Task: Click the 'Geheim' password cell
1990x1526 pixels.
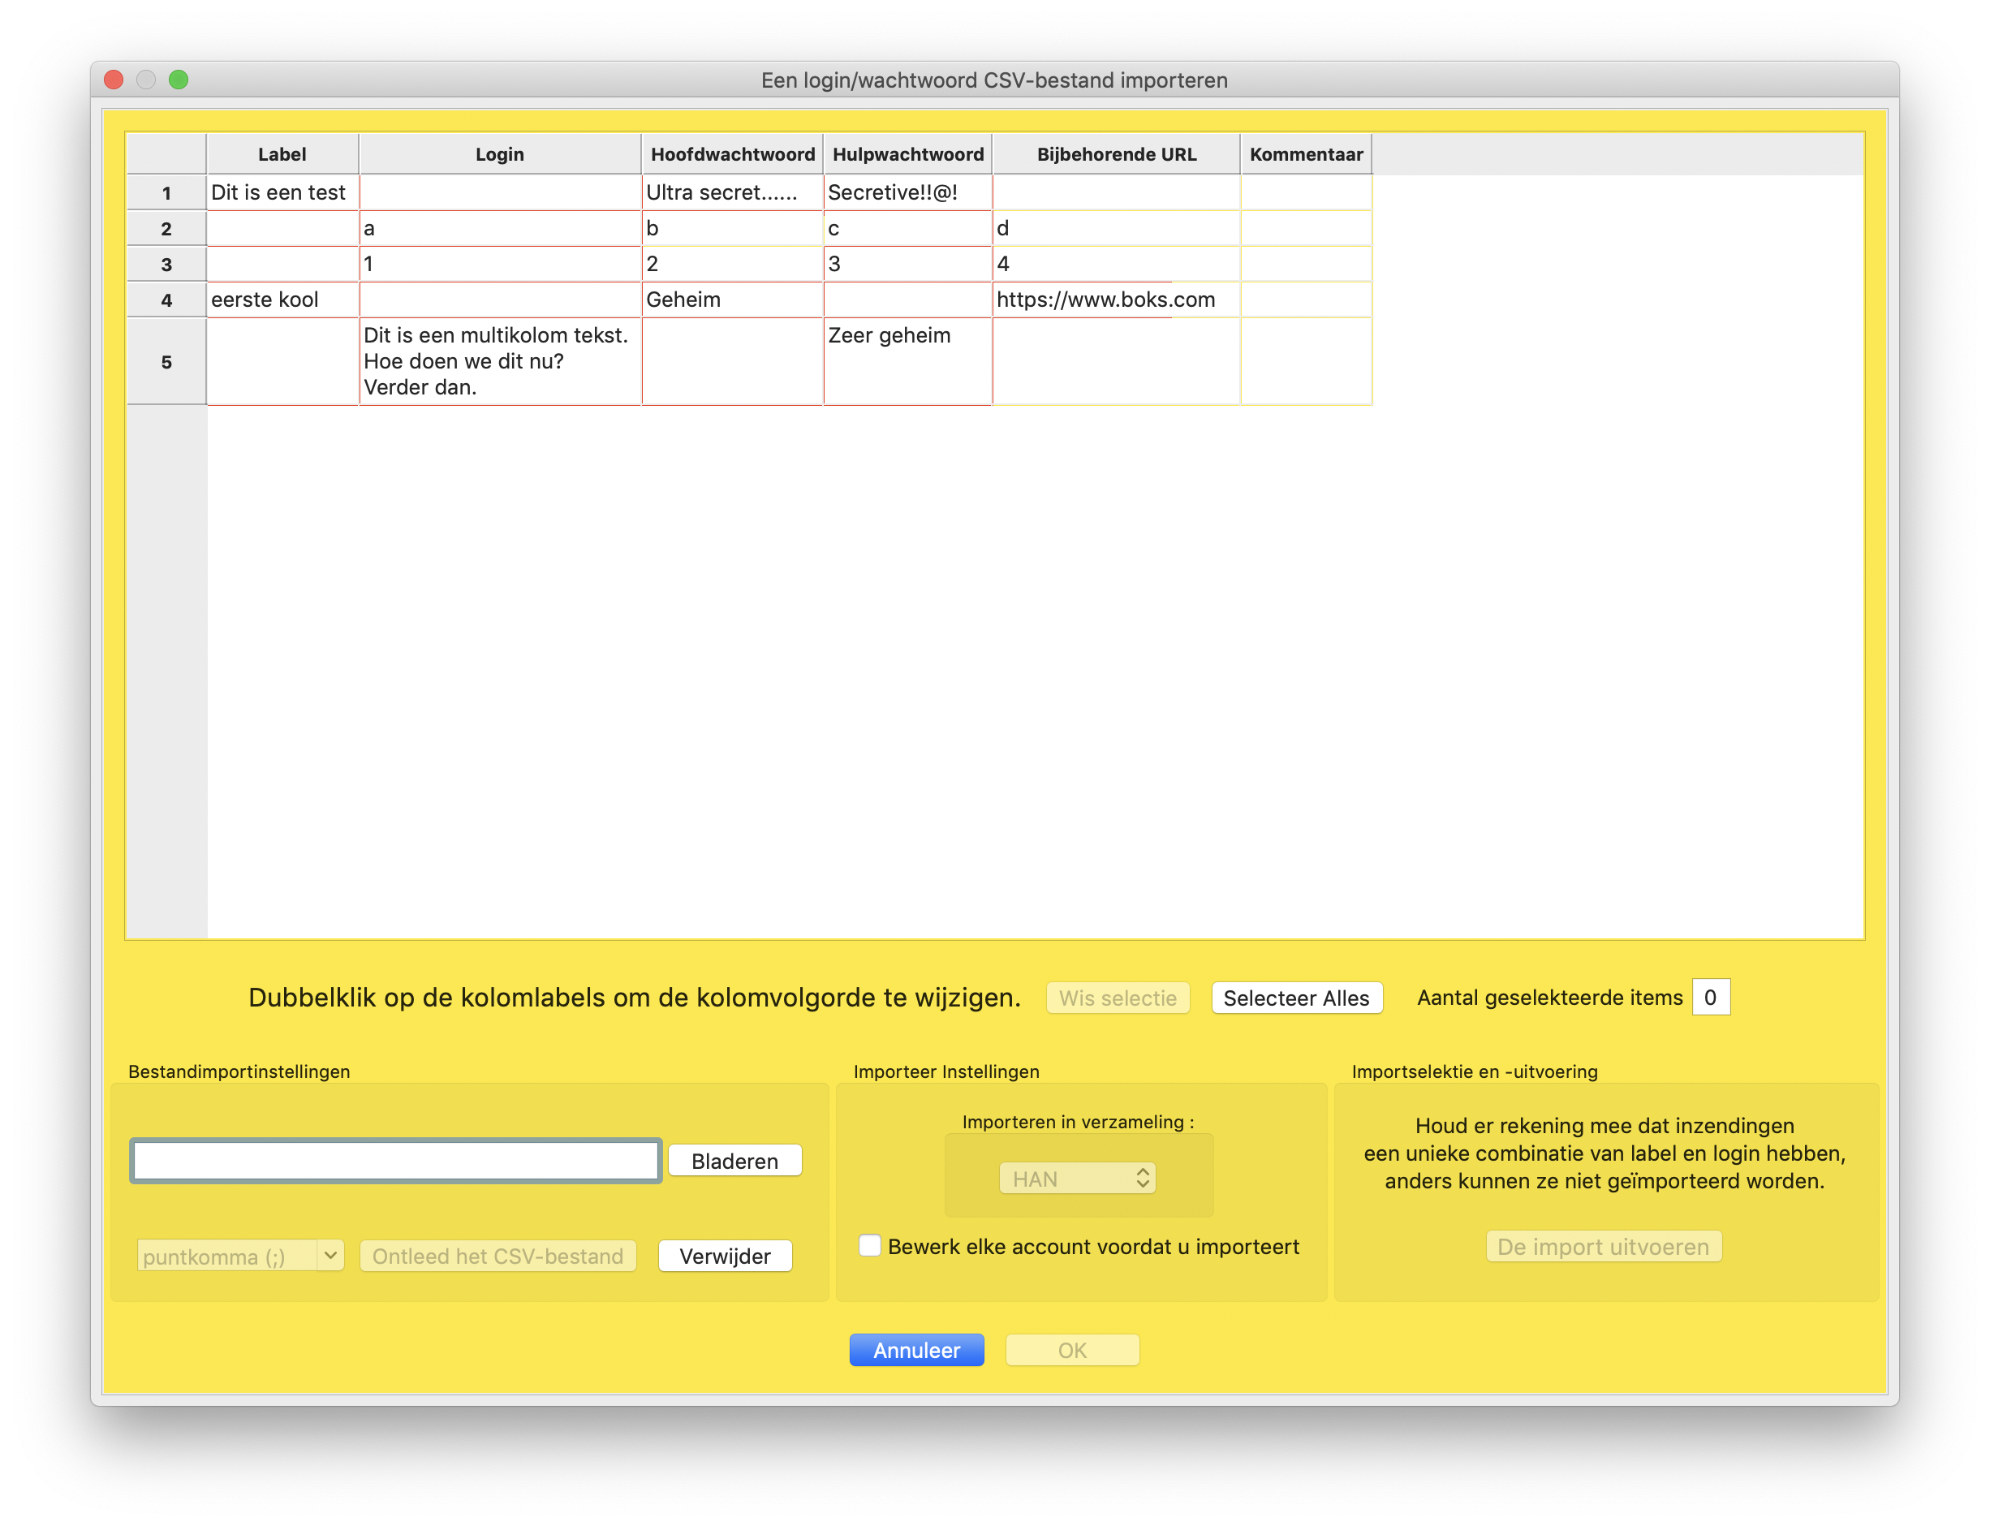Action: 732,300
